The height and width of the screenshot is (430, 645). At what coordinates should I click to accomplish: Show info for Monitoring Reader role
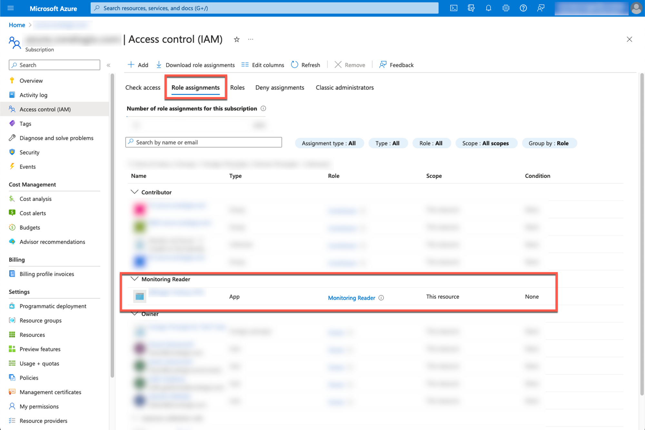[381, 298]
